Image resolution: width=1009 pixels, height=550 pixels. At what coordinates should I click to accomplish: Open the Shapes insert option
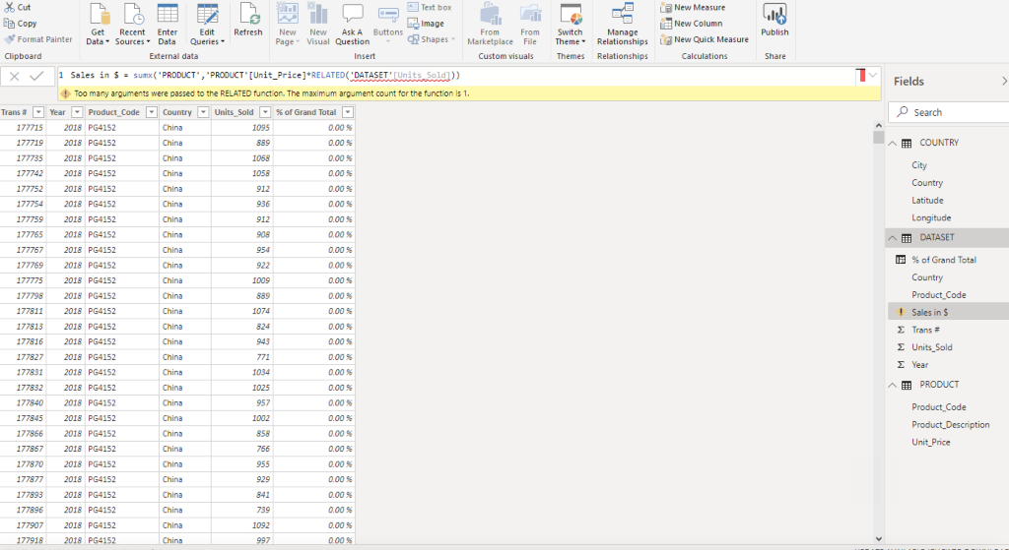point(432,39)
